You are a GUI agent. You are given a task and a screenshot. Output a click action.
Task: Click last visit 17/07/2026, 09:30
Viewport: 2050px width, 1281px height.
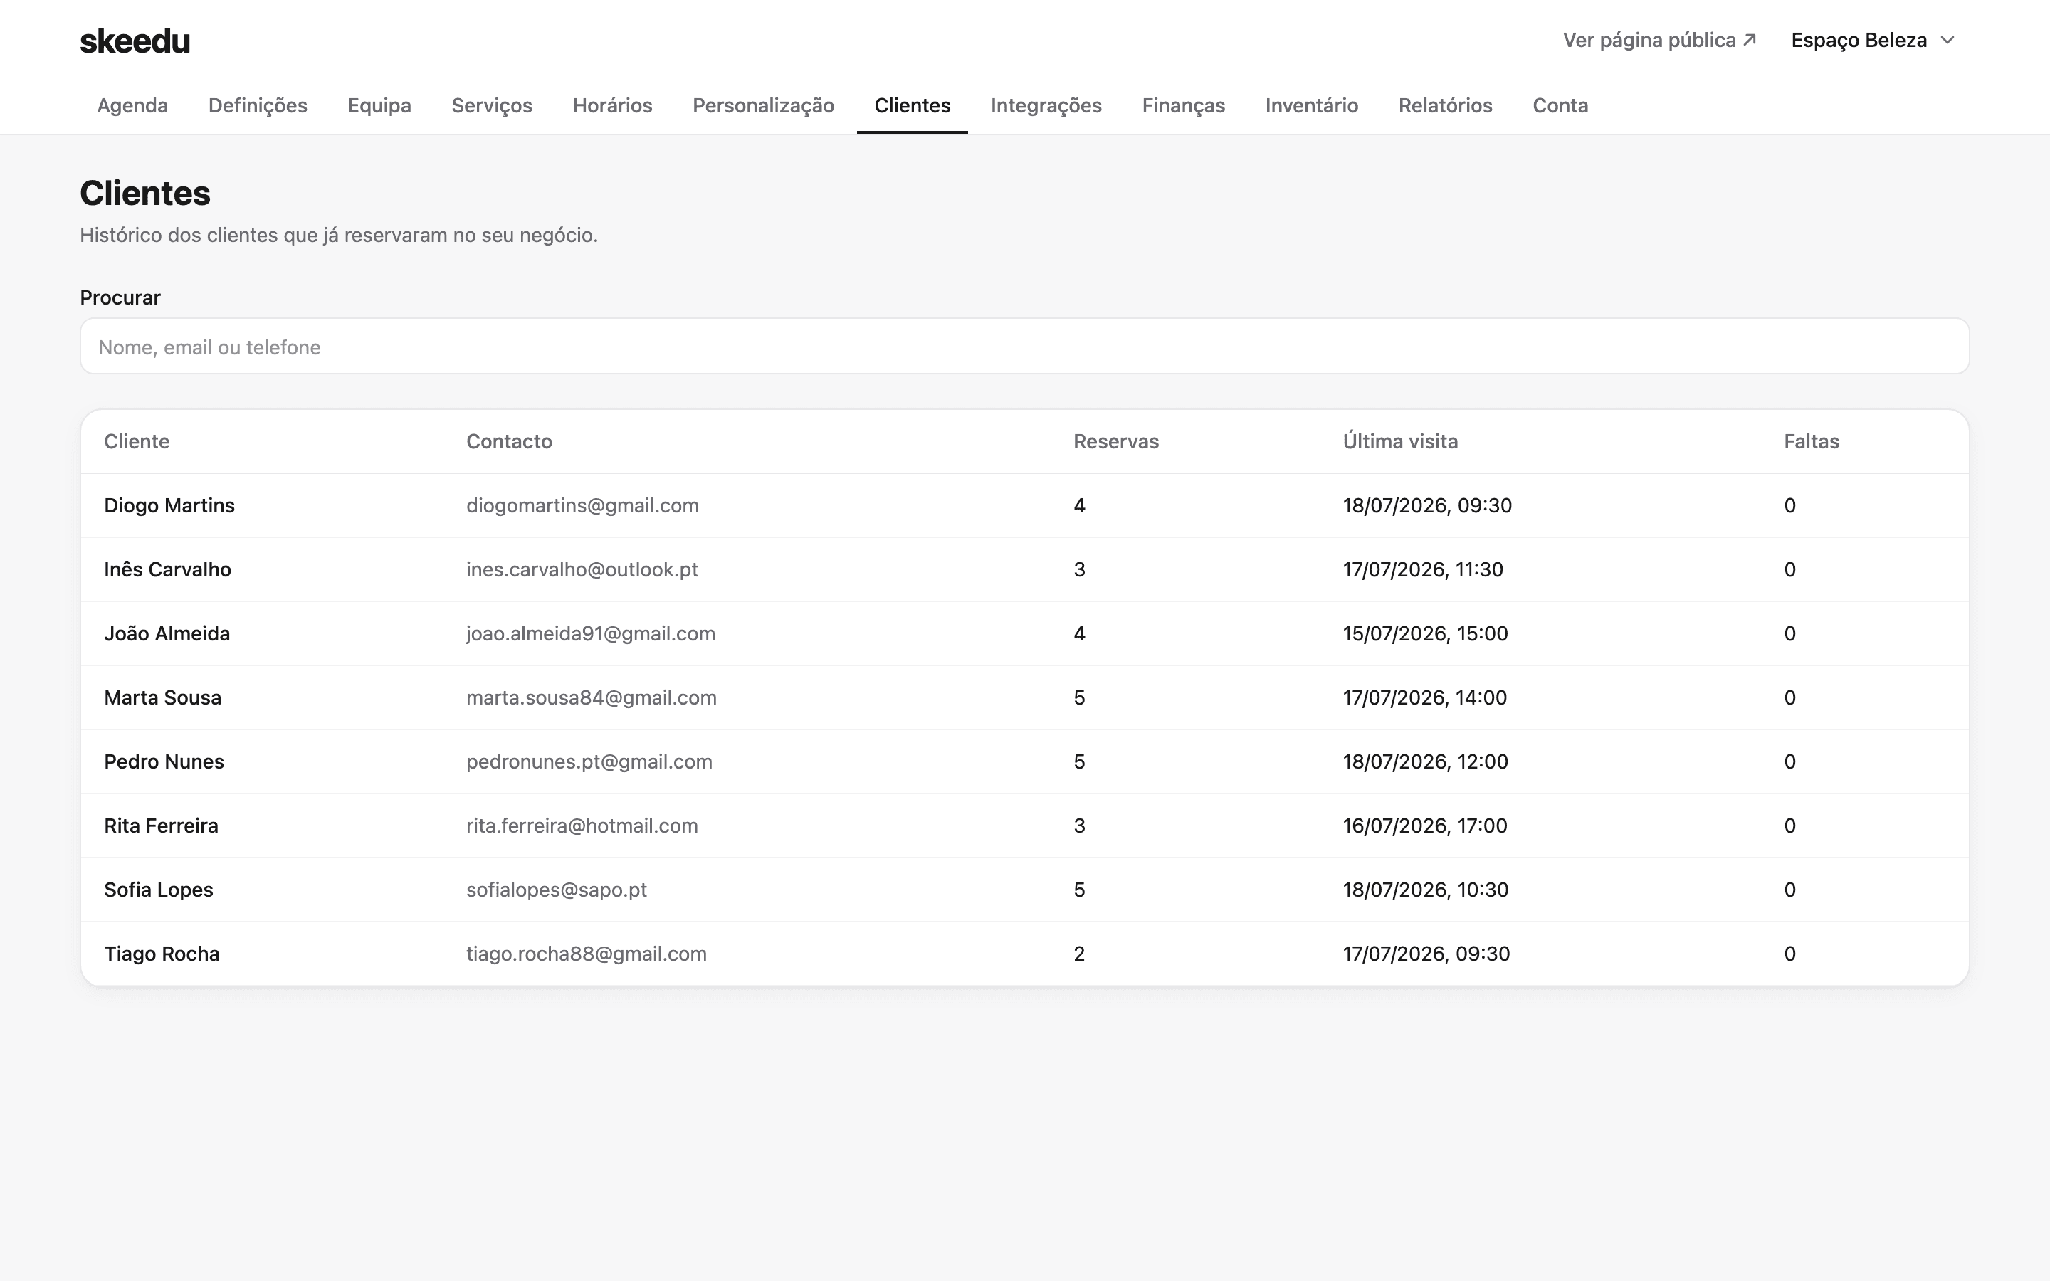[x=1426, y=954]
